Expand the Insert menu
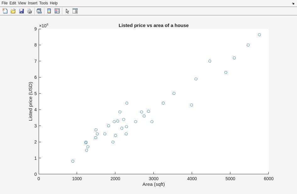The height and width of the screenshot is (194, 297). point(32,3)
